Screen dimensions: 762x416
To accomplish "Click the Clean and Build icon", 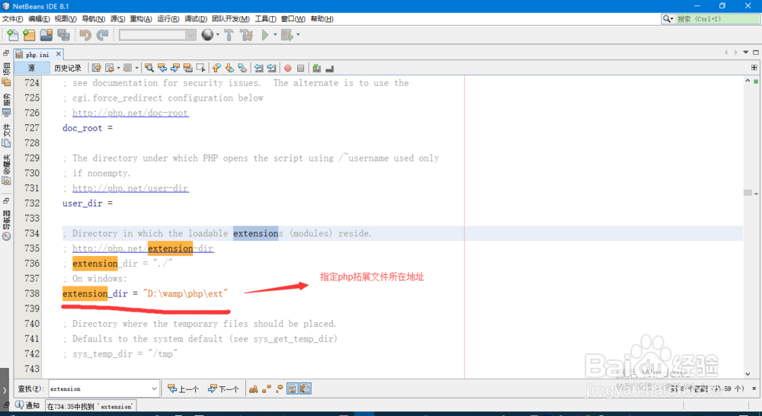I will tap(246, 35).
